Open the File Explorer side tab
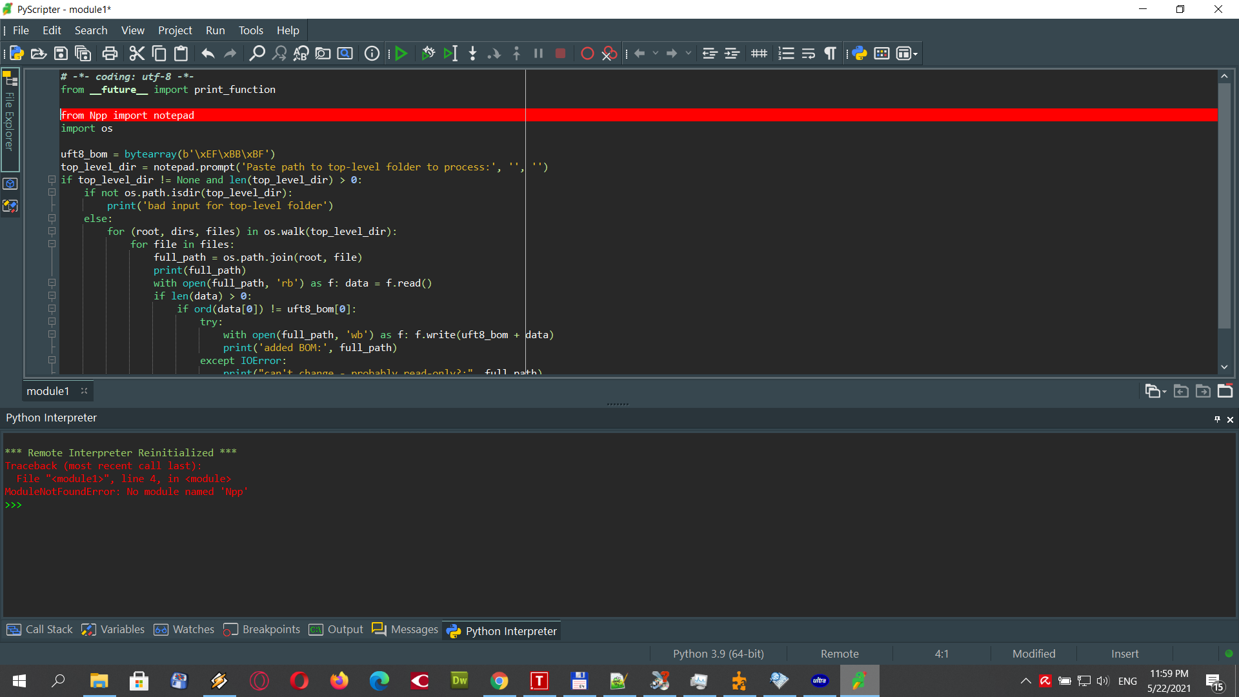 pos(10,120)
